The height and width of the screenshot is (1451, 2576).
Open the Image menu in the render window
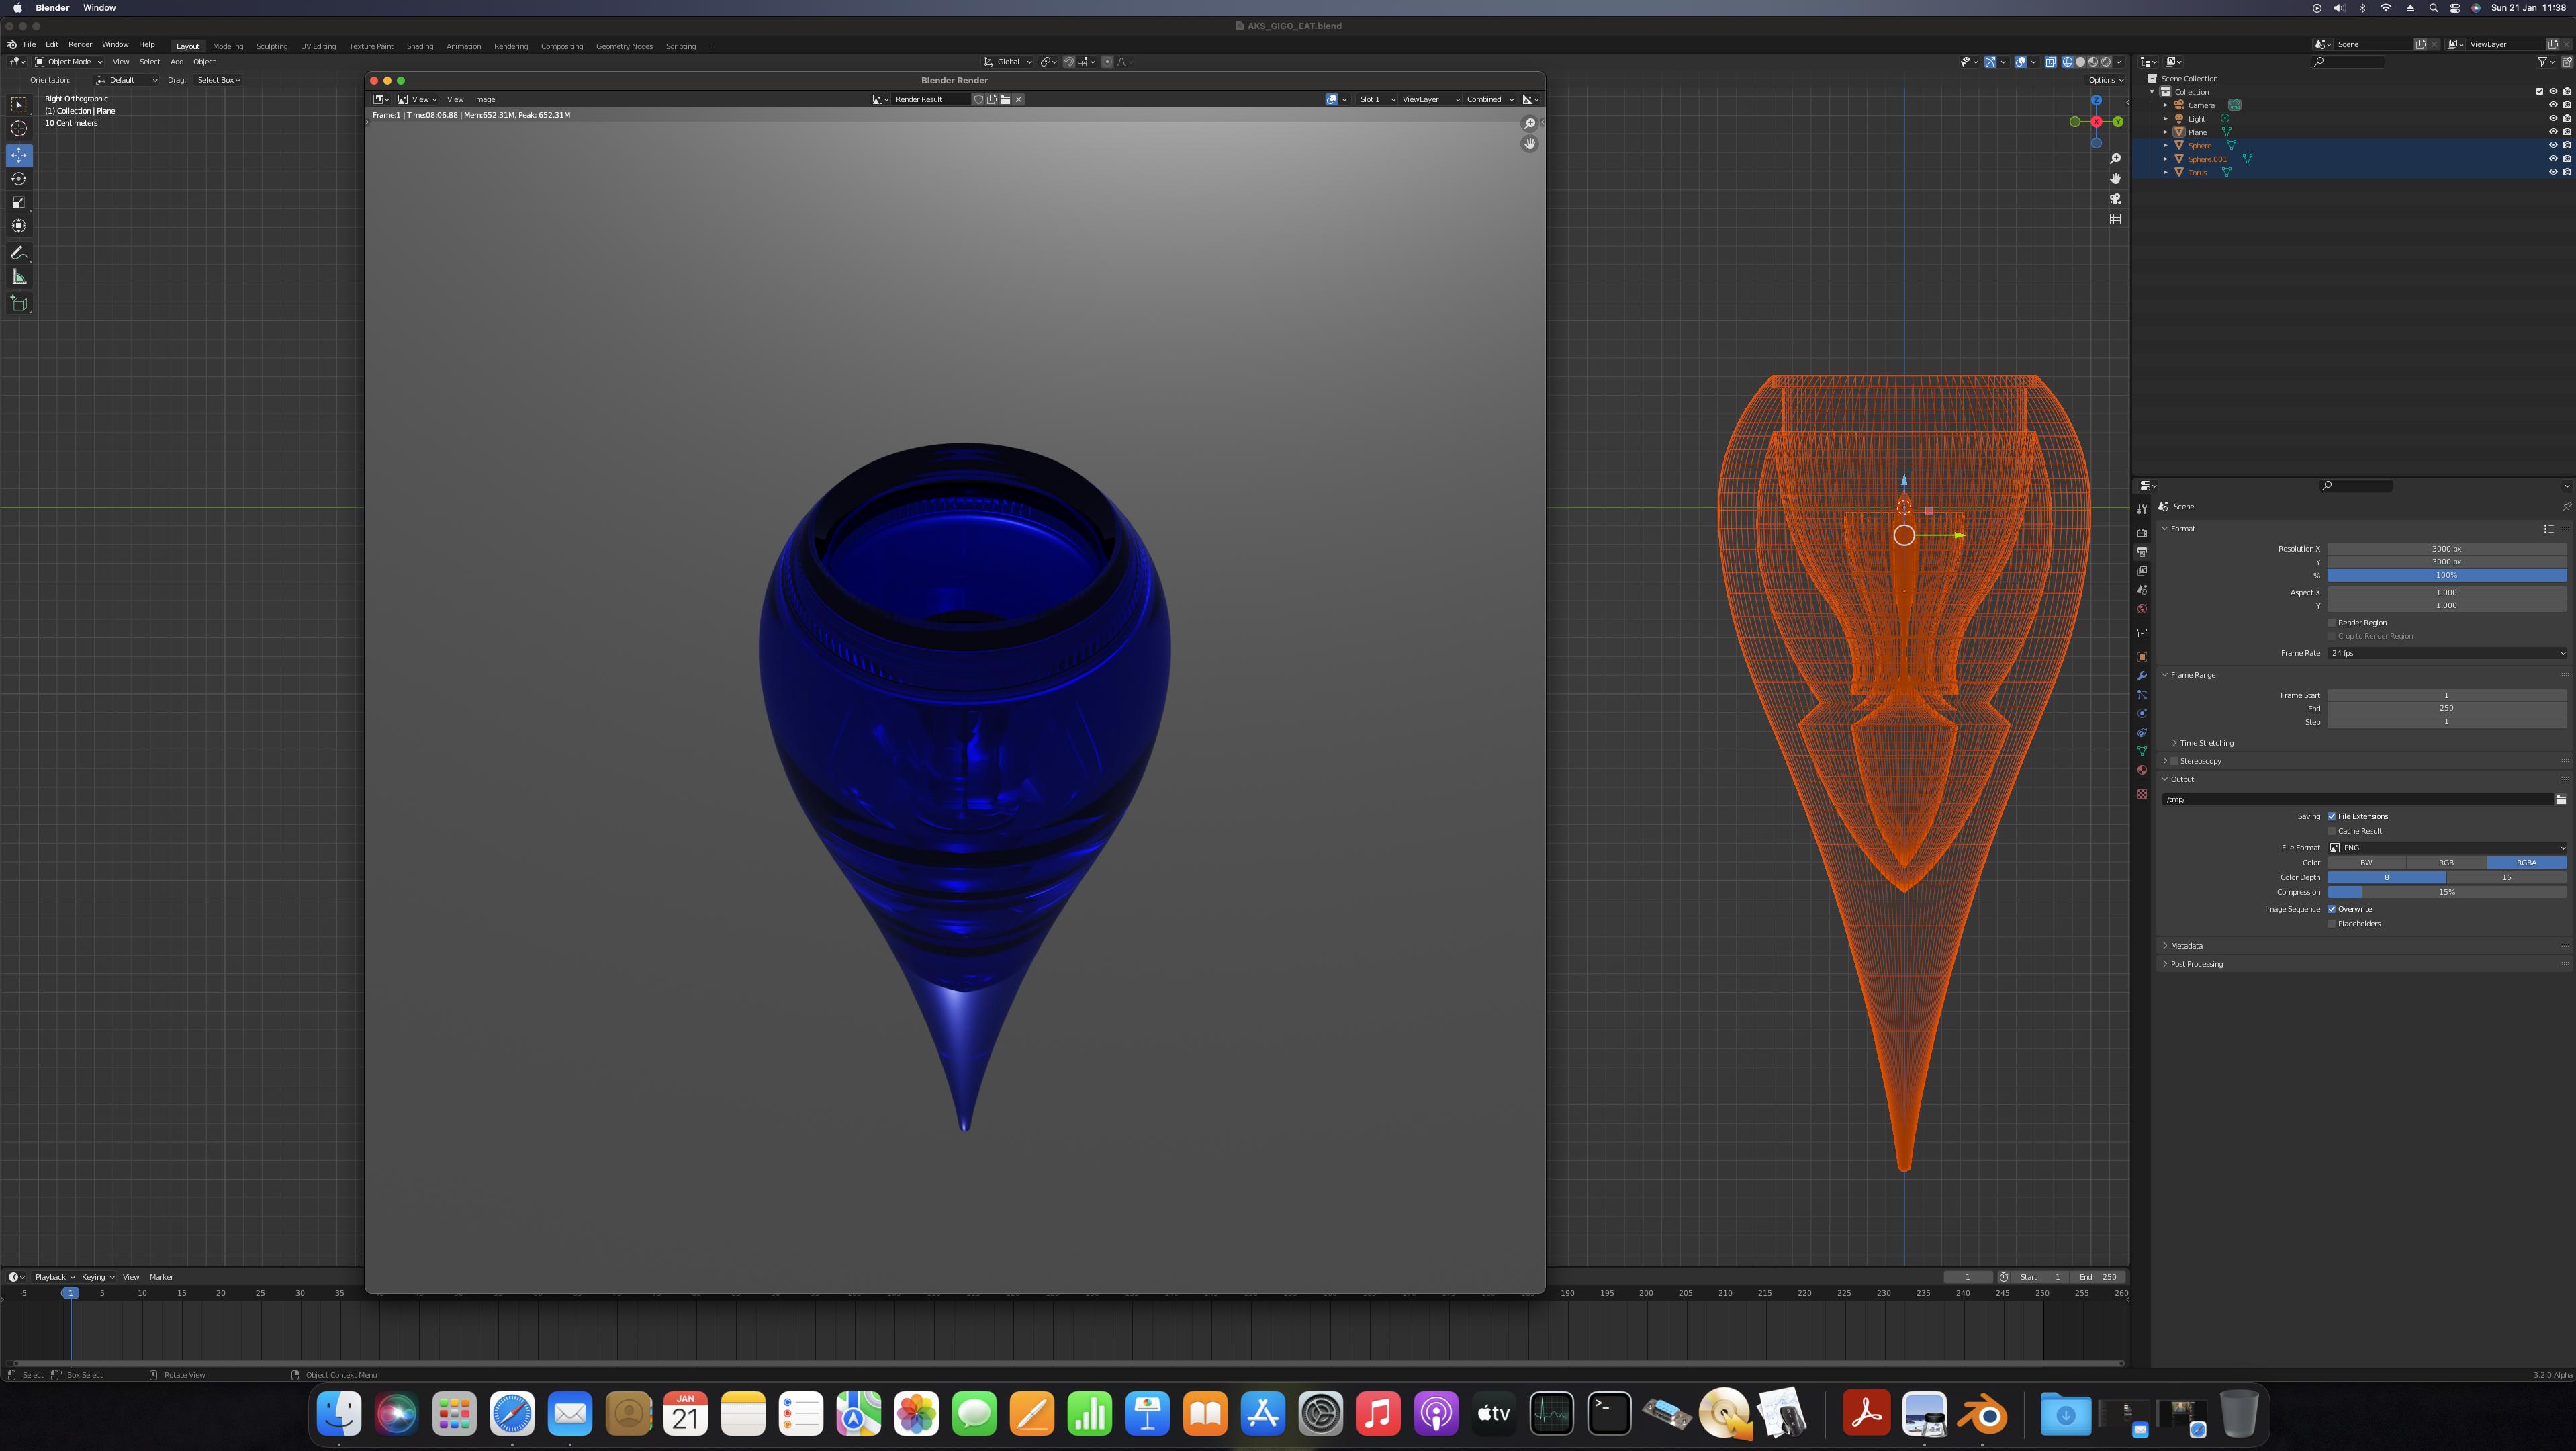pos(484,99)
